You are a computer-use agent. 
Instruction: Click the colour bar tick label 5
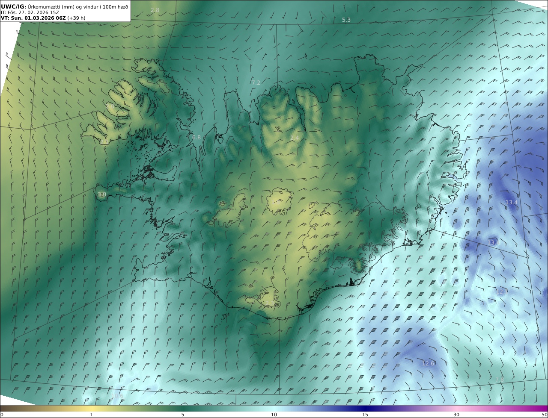[x=183, y=415]
